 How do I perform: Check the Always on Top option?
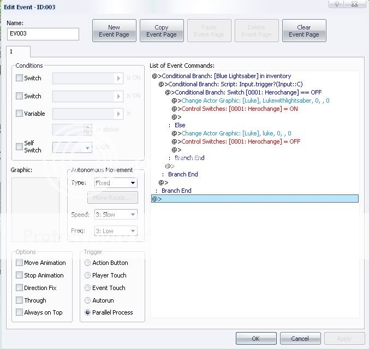[20, 312]
